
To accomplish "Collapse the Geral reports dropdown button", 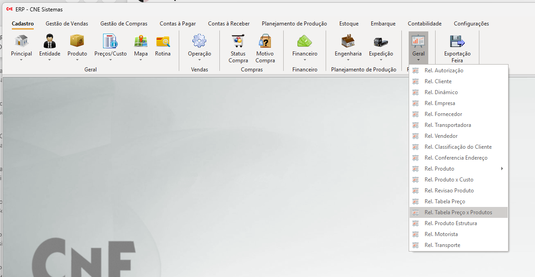I will click(418, 48).
